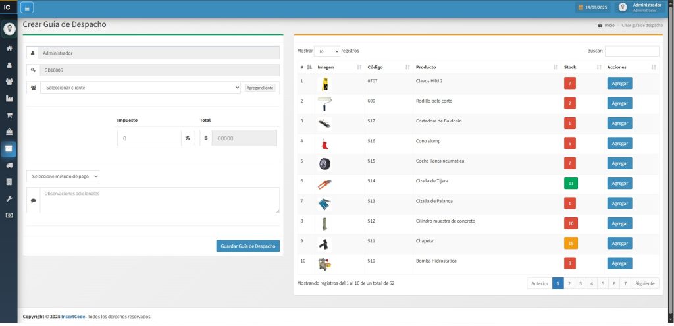Click the Administrador avatar in the top bar

623,7
